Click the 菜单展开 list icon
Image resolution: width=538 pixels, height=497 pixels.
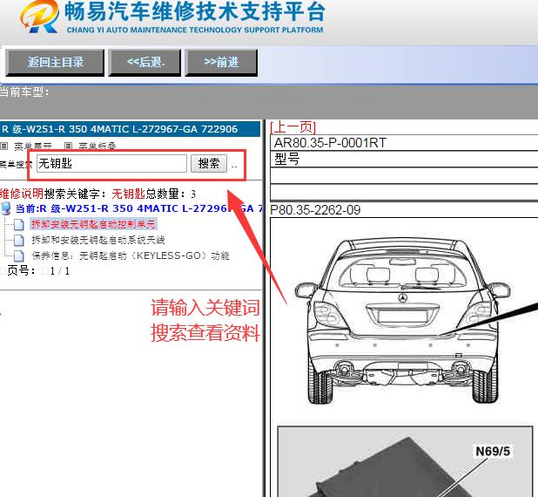coord(3,146)
